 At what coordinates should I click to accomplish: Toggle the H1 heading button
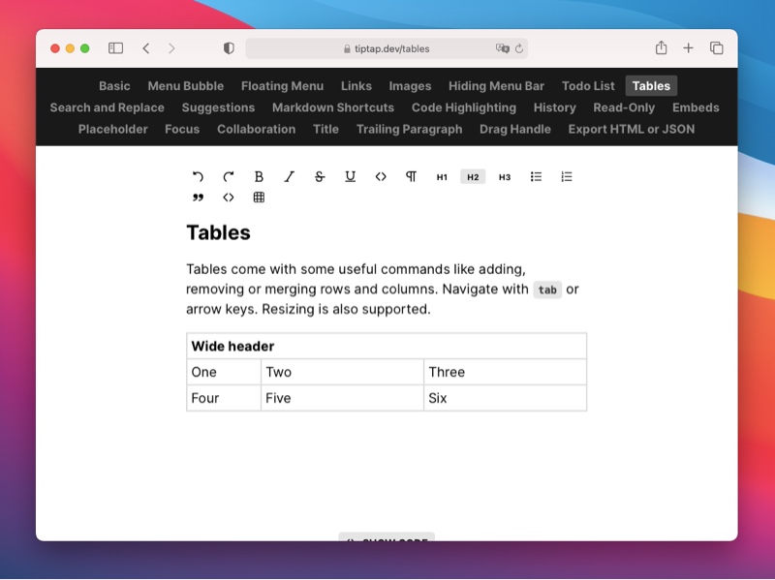(x=442, y=177)
